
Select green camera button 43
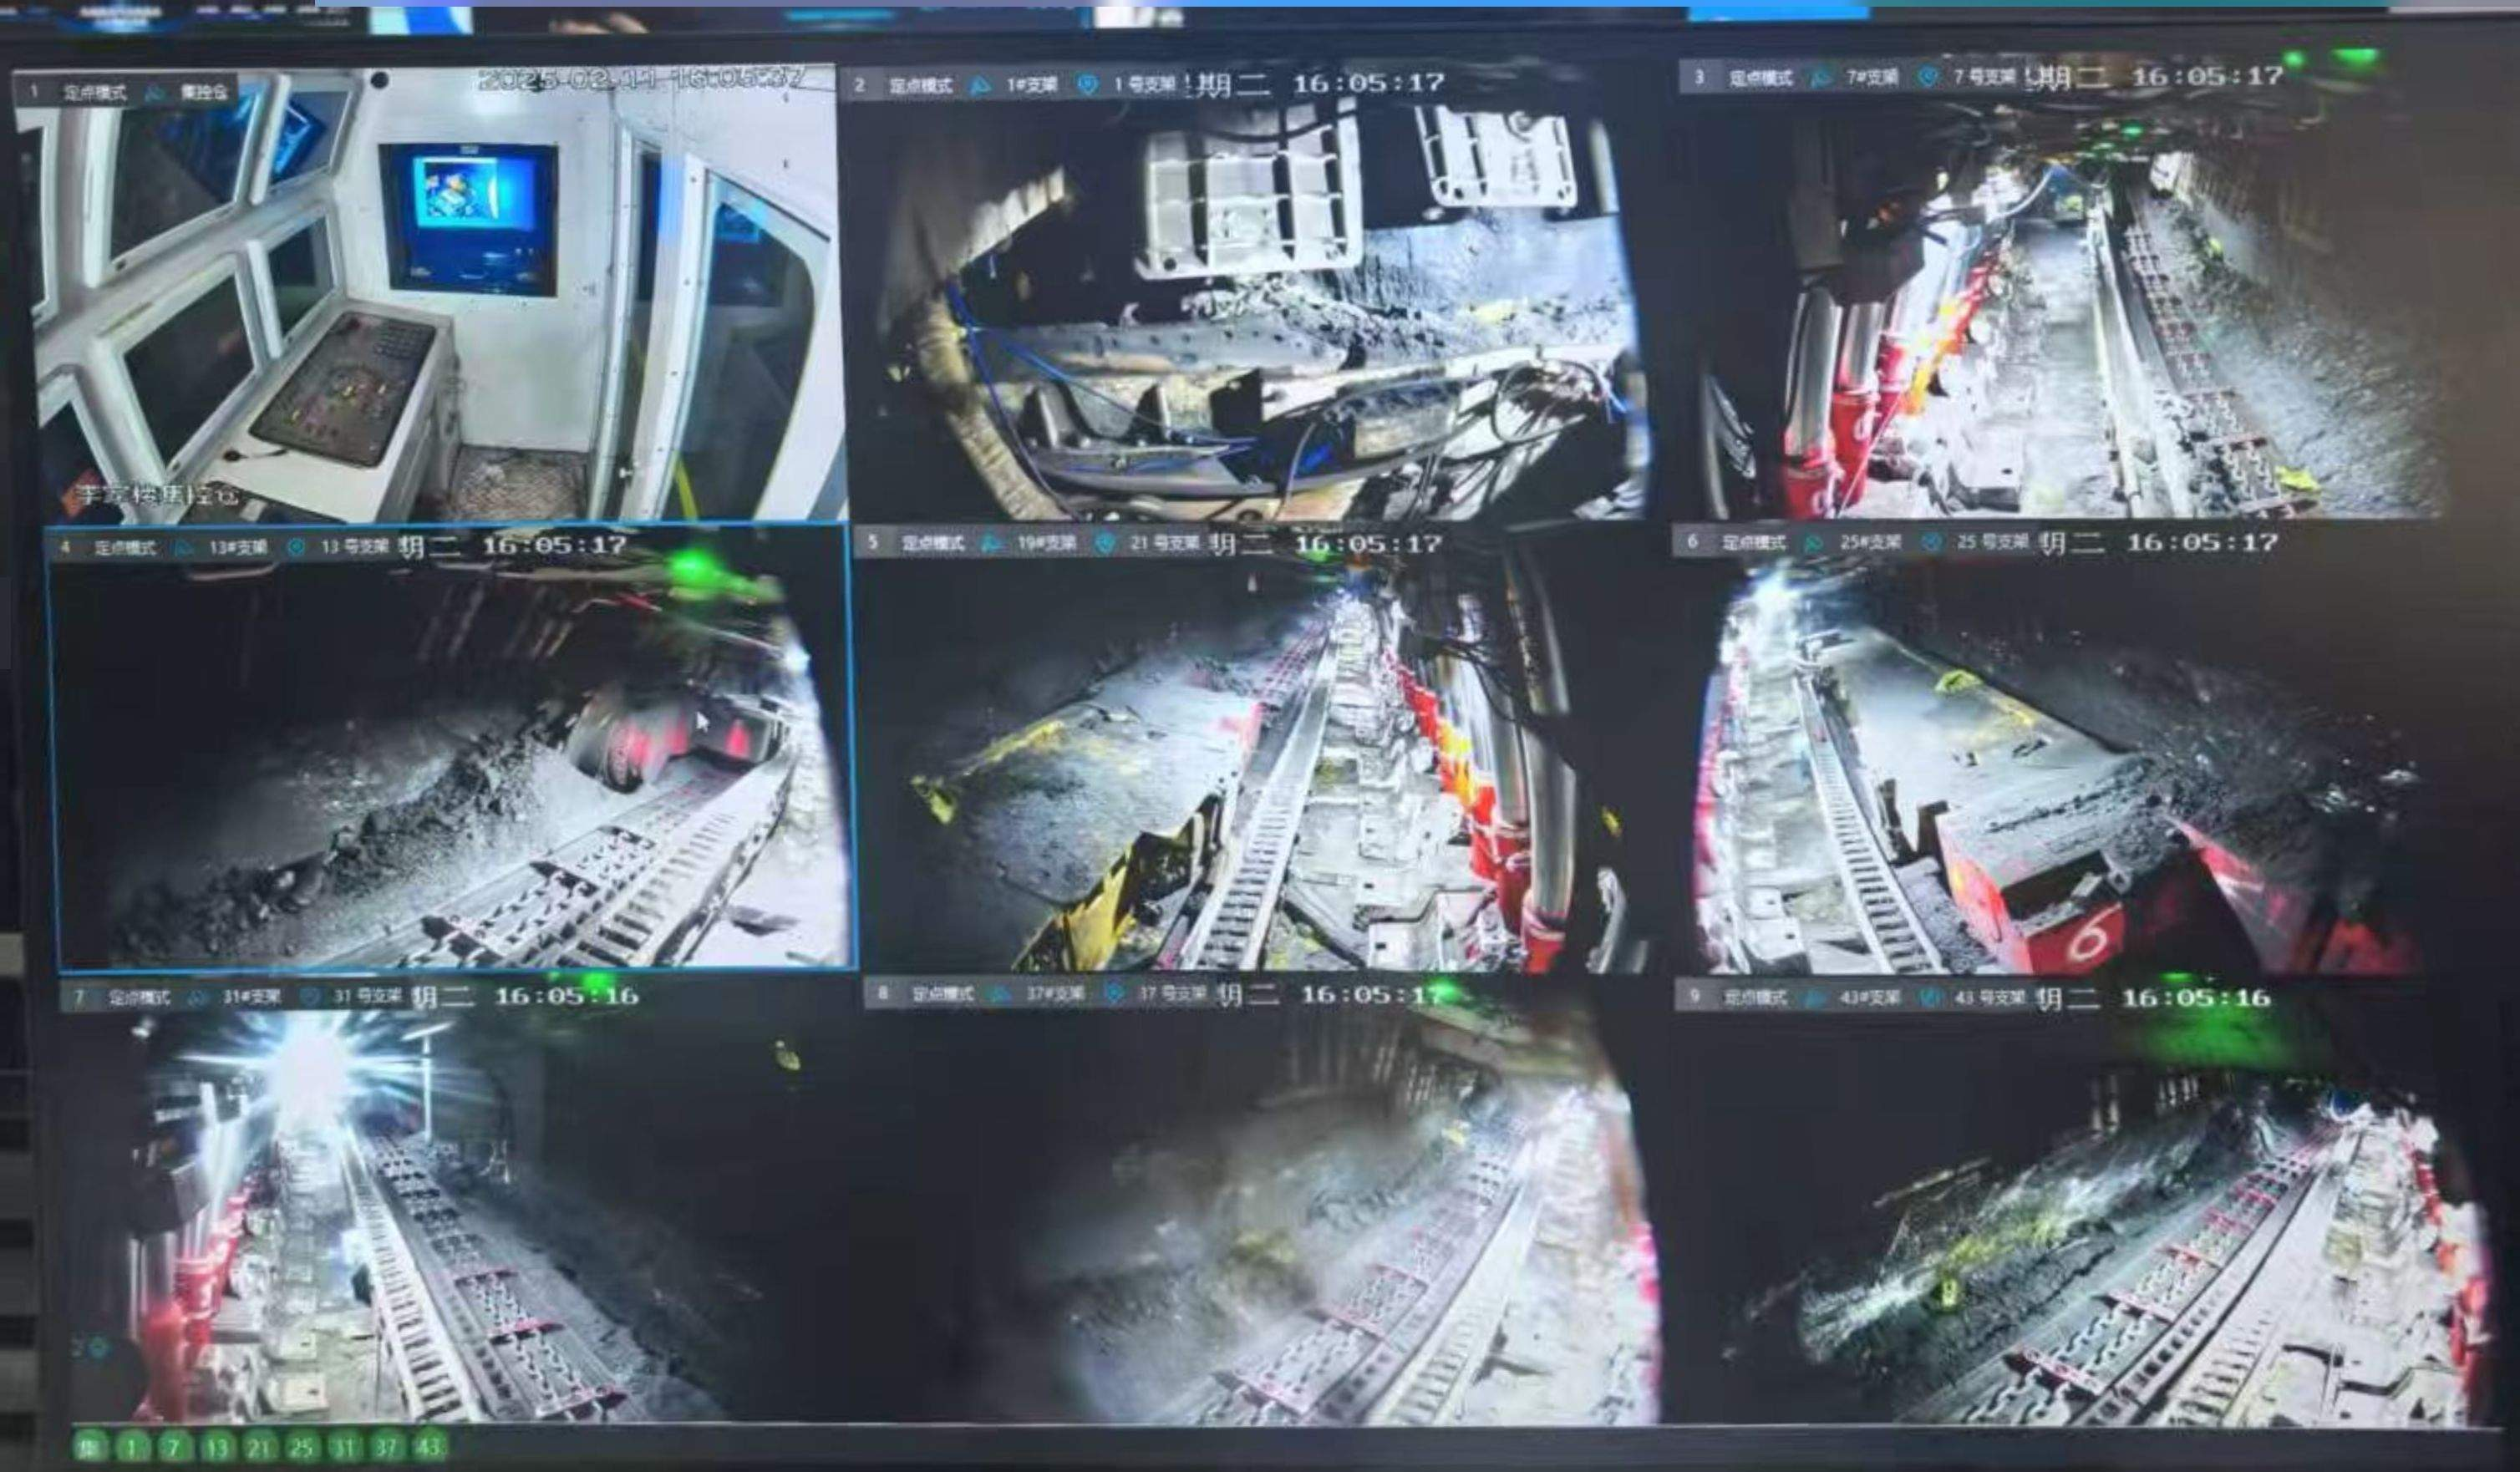pyautogui.click(x=429, y=1446)
